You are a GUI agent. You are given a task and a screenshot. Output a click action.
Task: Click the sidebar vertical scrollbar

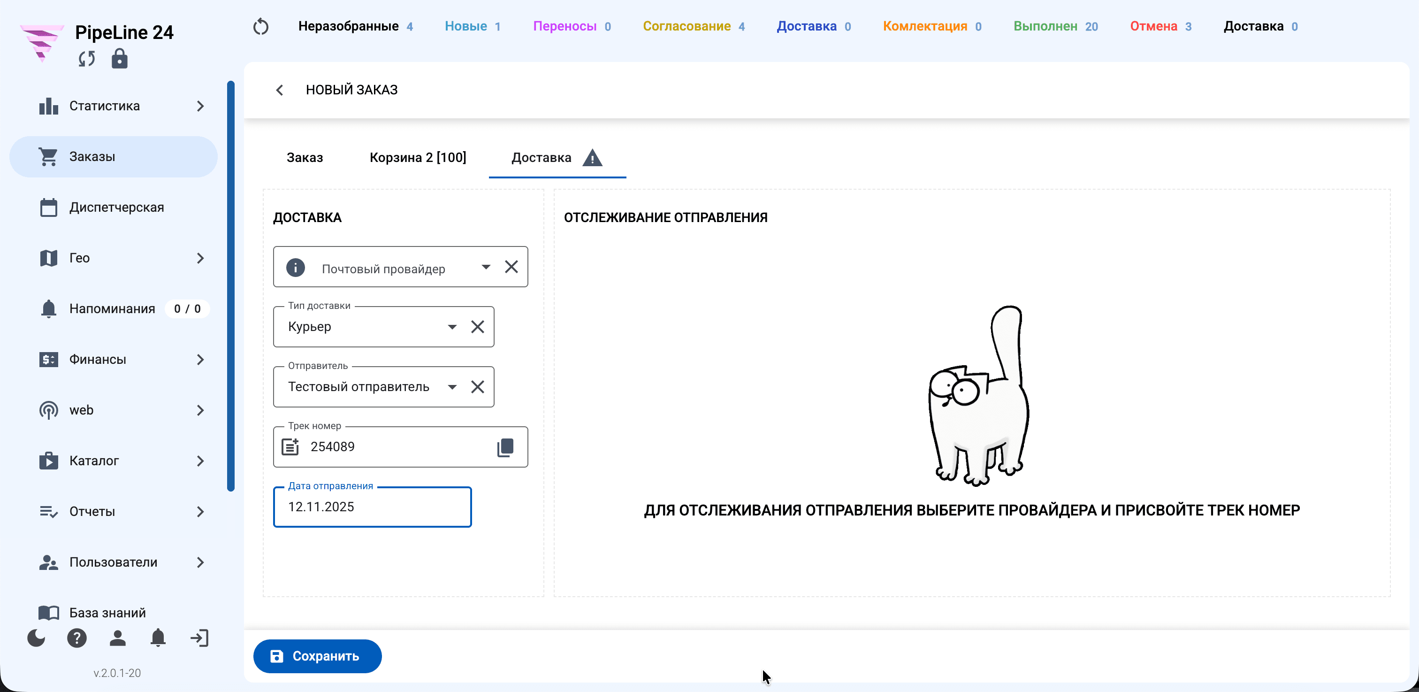coord(231,286)
